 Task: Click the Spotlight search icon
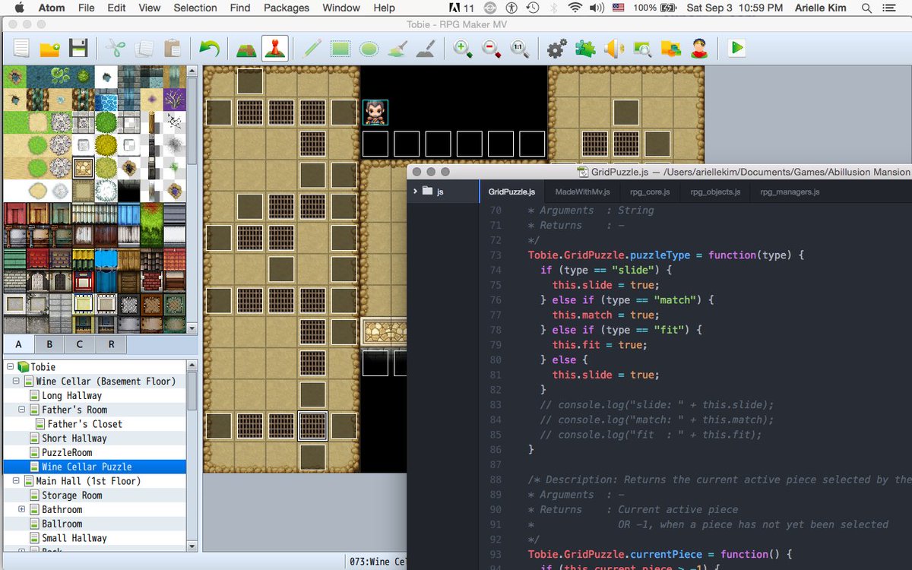(x=867, y=8)
